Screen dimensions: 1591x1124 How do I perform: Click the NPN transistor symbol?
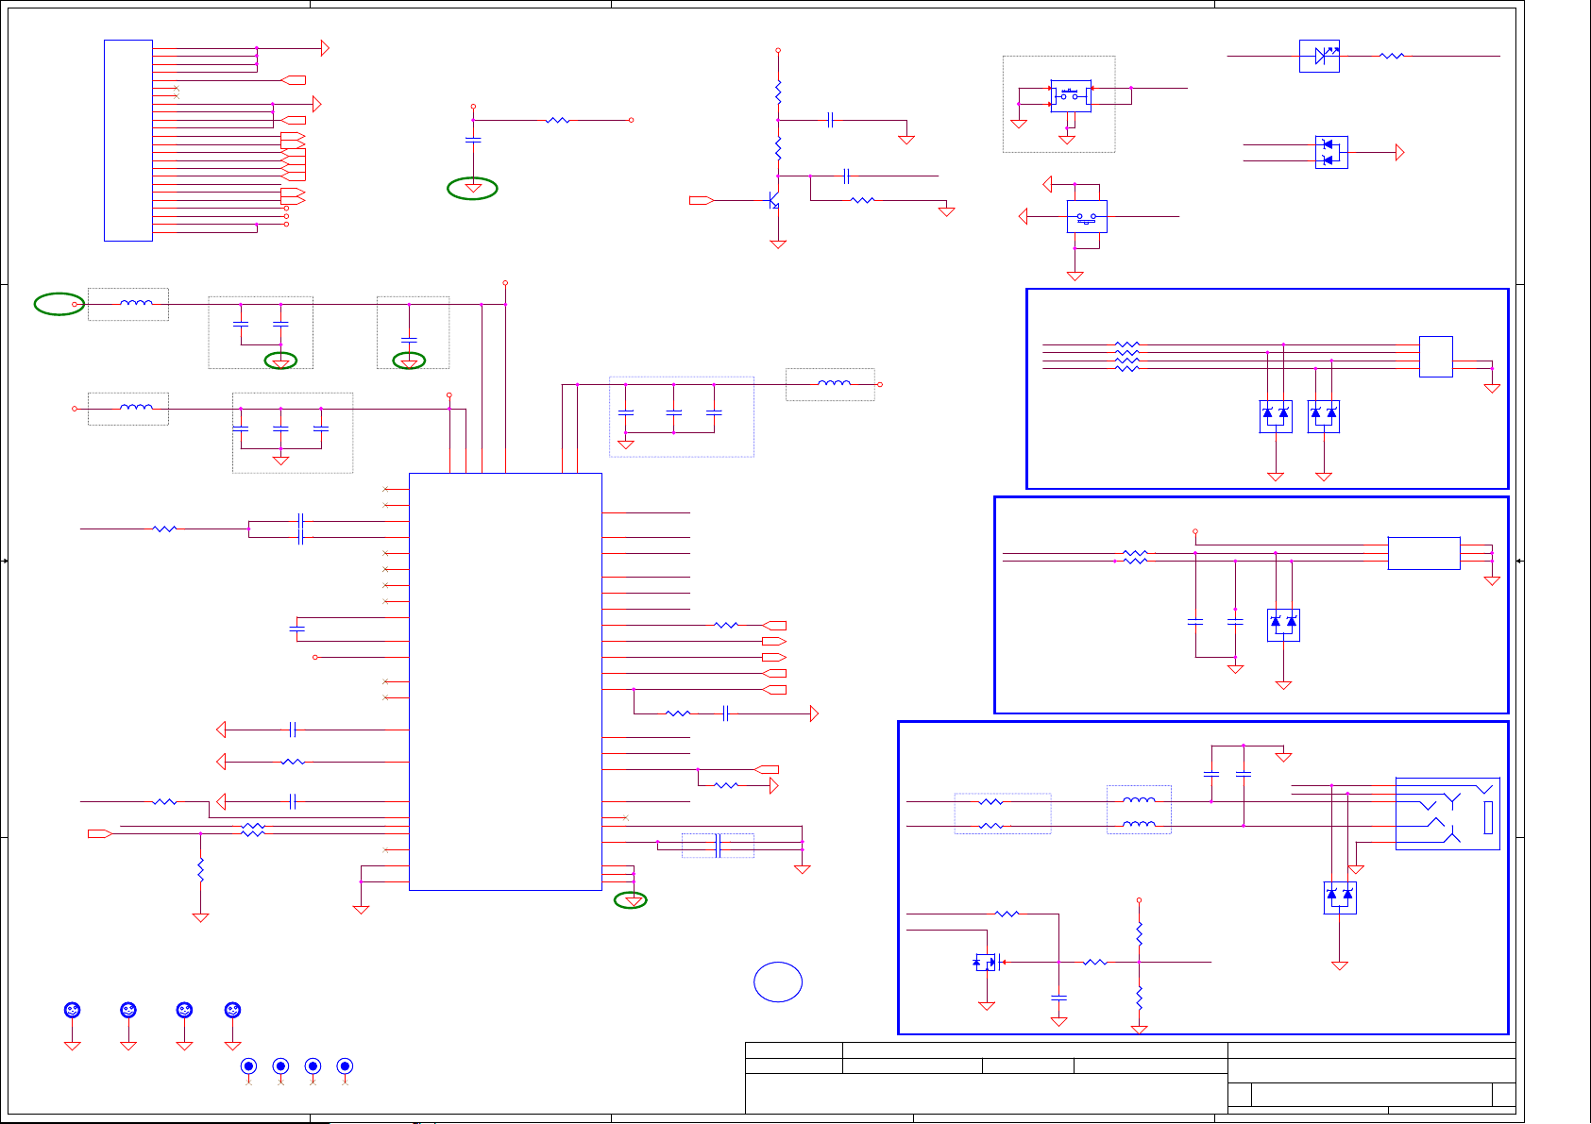(773, 200)
